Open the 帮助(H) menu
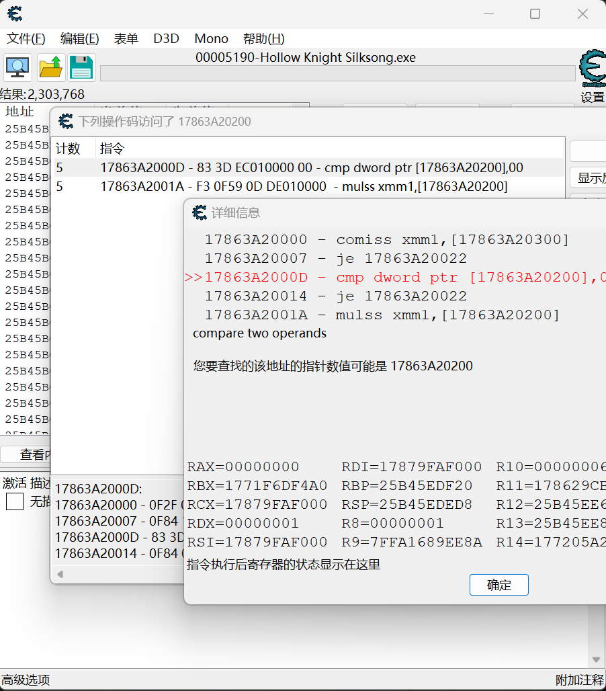The height and width of the screenshot is (691, 606). click(264, 39)
